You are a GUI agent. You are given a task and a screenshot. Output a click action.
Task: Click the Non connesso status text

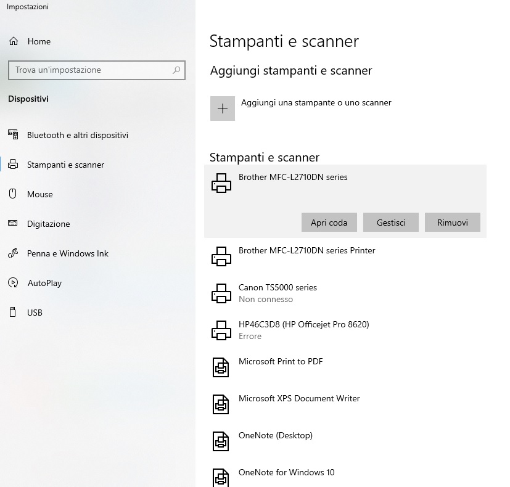266,299
